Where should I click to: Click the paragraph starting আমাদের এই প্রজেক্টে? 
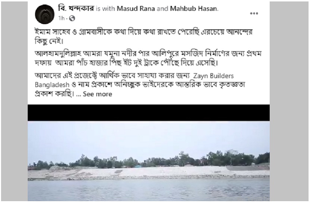pos(140,85)
